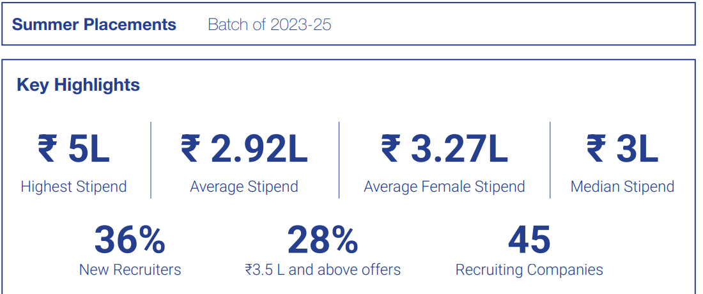Click the number 45 statistic
The height and width of the screenshot is (294, 703).
pyautogui.click(x=529, y=240)
